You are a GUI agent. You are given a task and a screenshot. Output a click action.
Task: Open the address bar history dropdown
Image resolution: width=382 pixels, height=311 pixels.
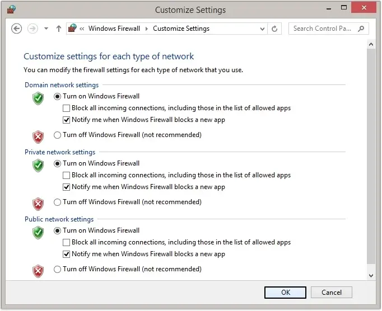262,29
